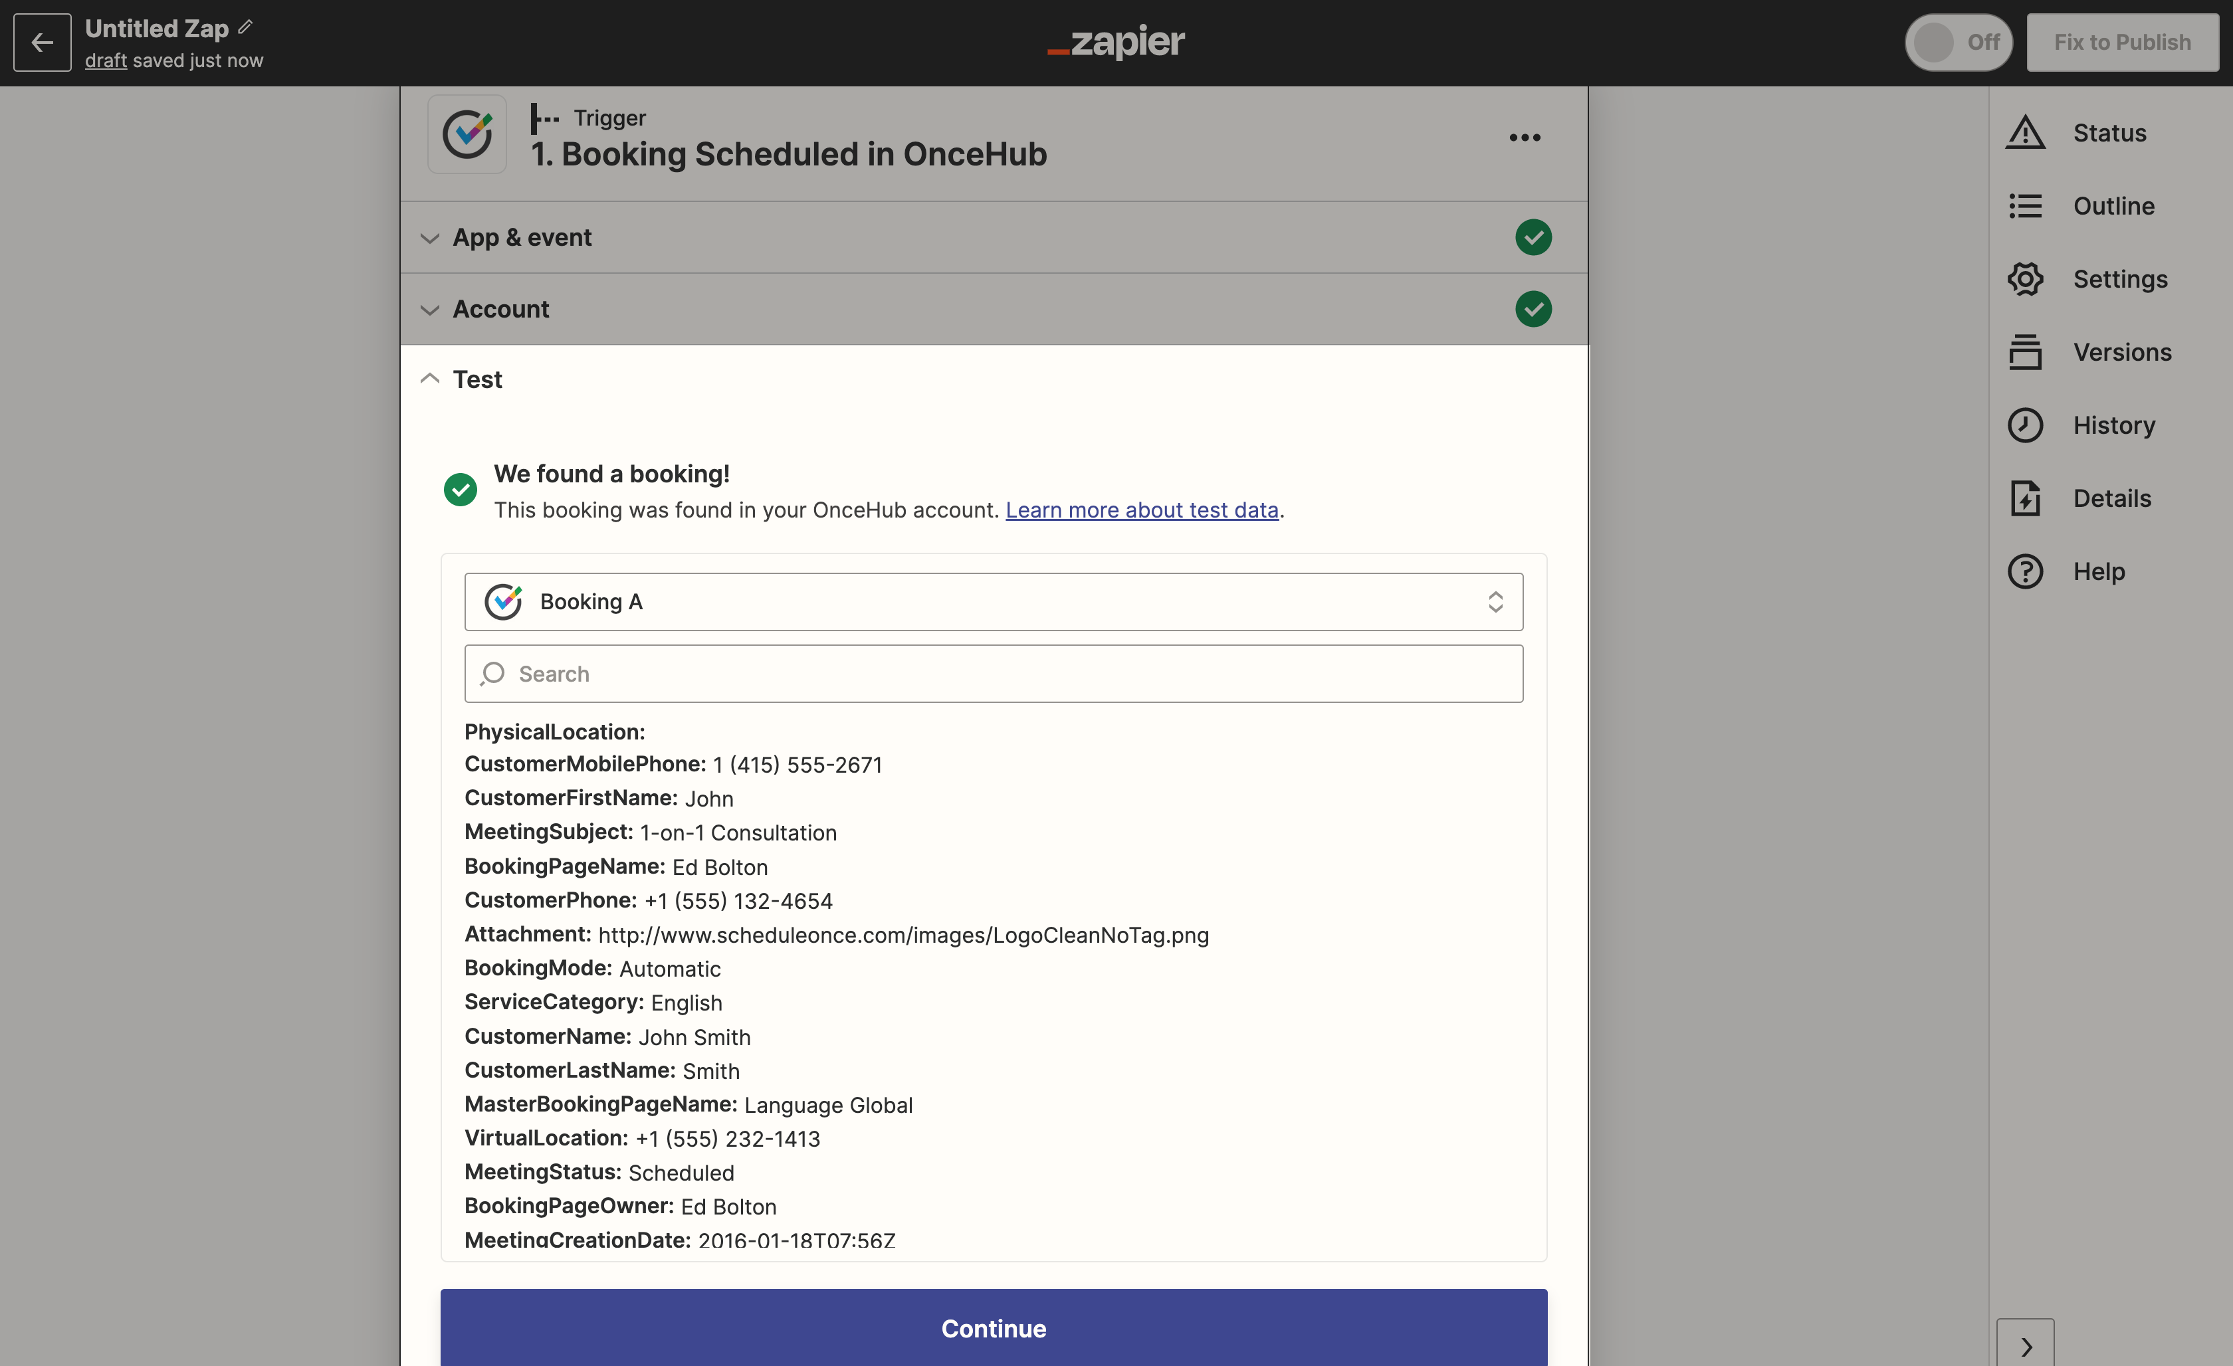2233x1366 pixels.
Task: Click the Trigger step-type icon
Action: coord(545,119)
